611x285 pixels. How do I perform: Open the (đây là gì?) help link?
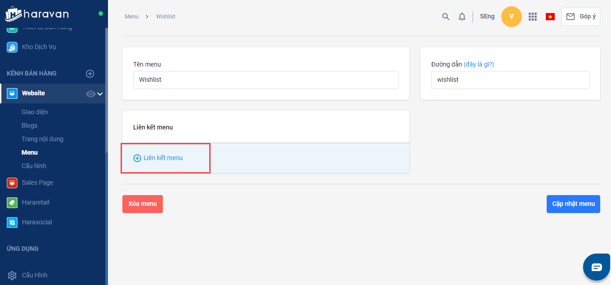(x=479, y=64)
